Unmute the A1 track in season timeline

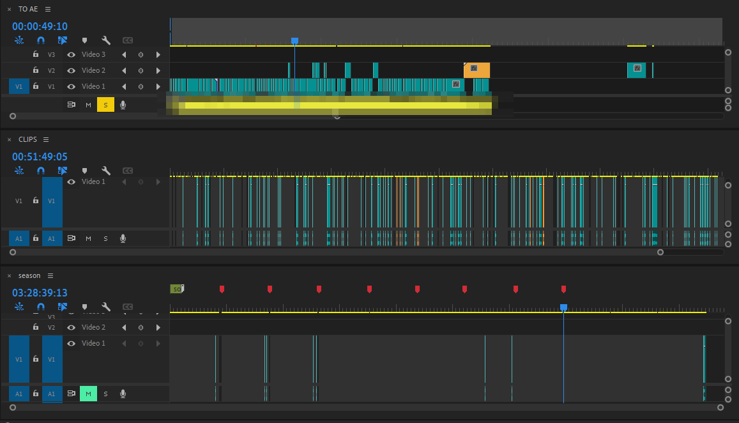pyautogui.click(x=88, y=394)
